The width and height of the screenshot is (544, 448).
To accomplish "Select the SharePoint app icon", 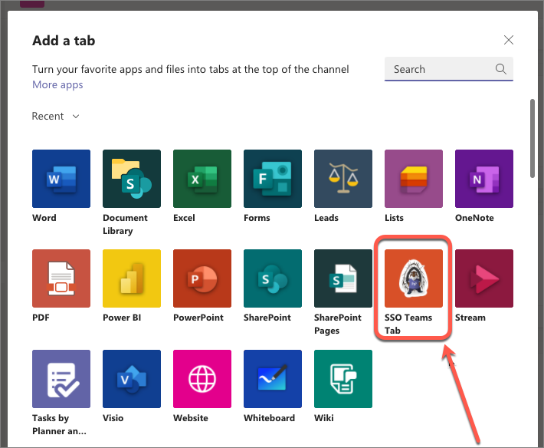I will 273,278.
